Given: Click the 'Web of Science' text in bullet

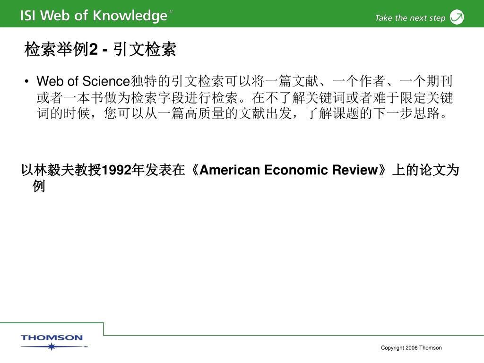Looking at the screenshot, I should coord(83,81).
